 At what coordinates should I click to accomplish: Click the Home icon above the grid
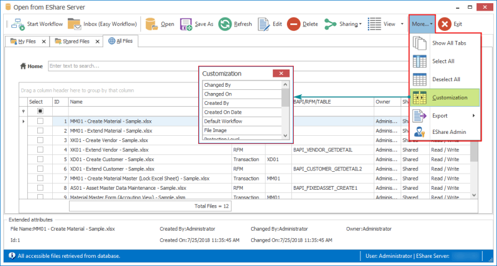pos(24,66)
